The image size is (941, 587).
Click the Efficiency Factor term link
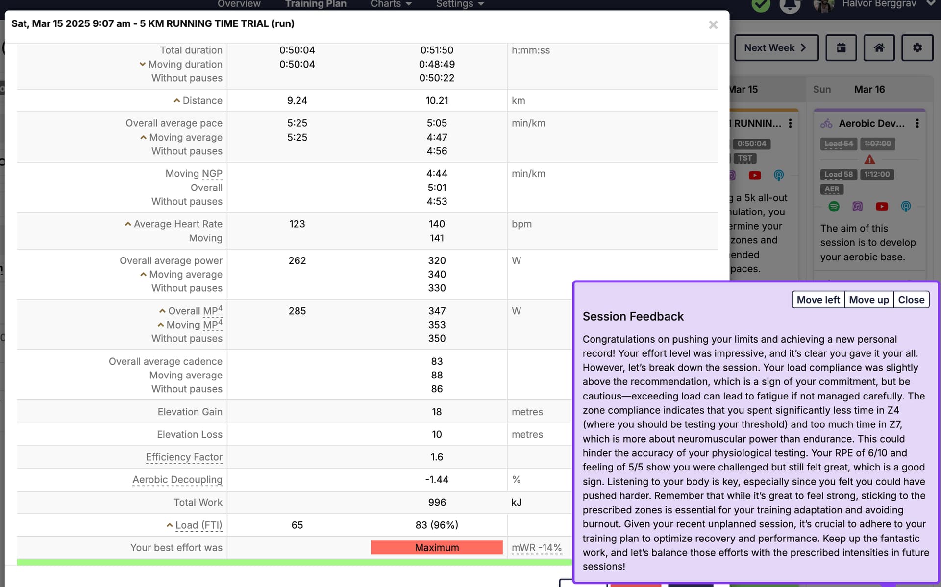[x=184, y=457]
